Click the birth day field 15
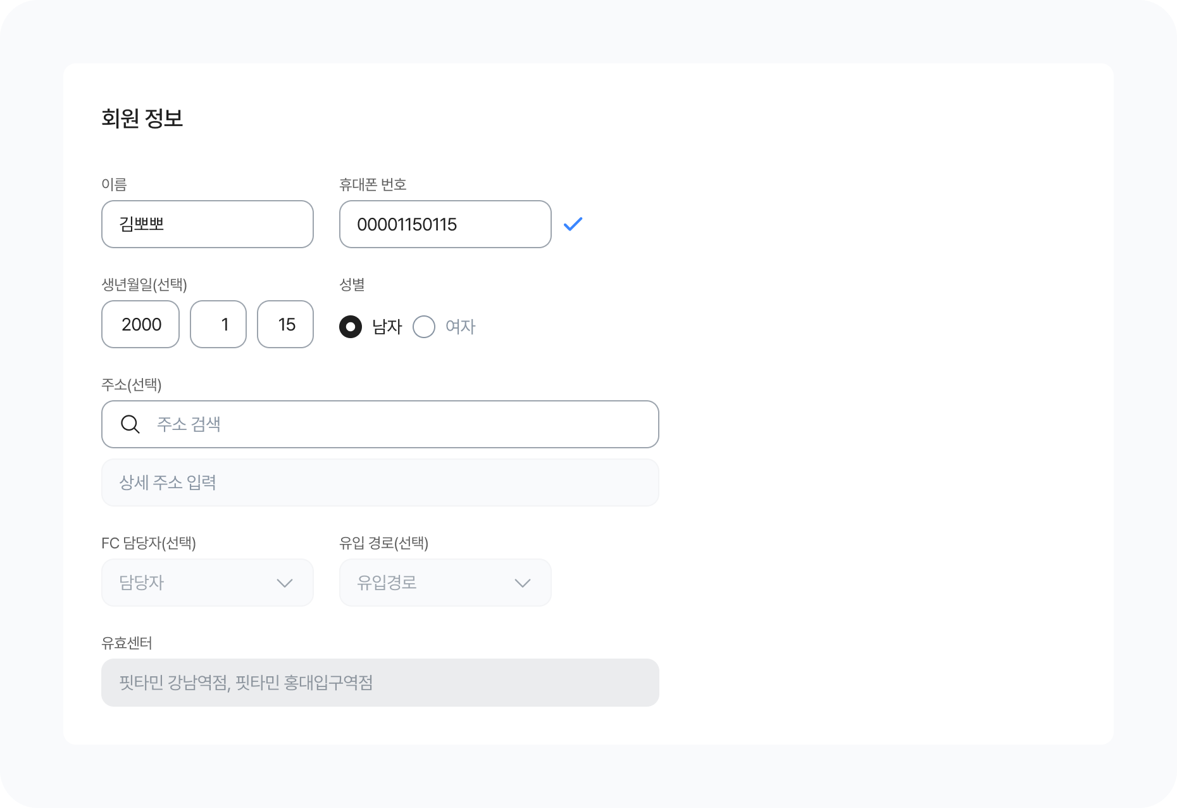The height and width of the screenshot is (808, 1177). click(x=285, y=324)
